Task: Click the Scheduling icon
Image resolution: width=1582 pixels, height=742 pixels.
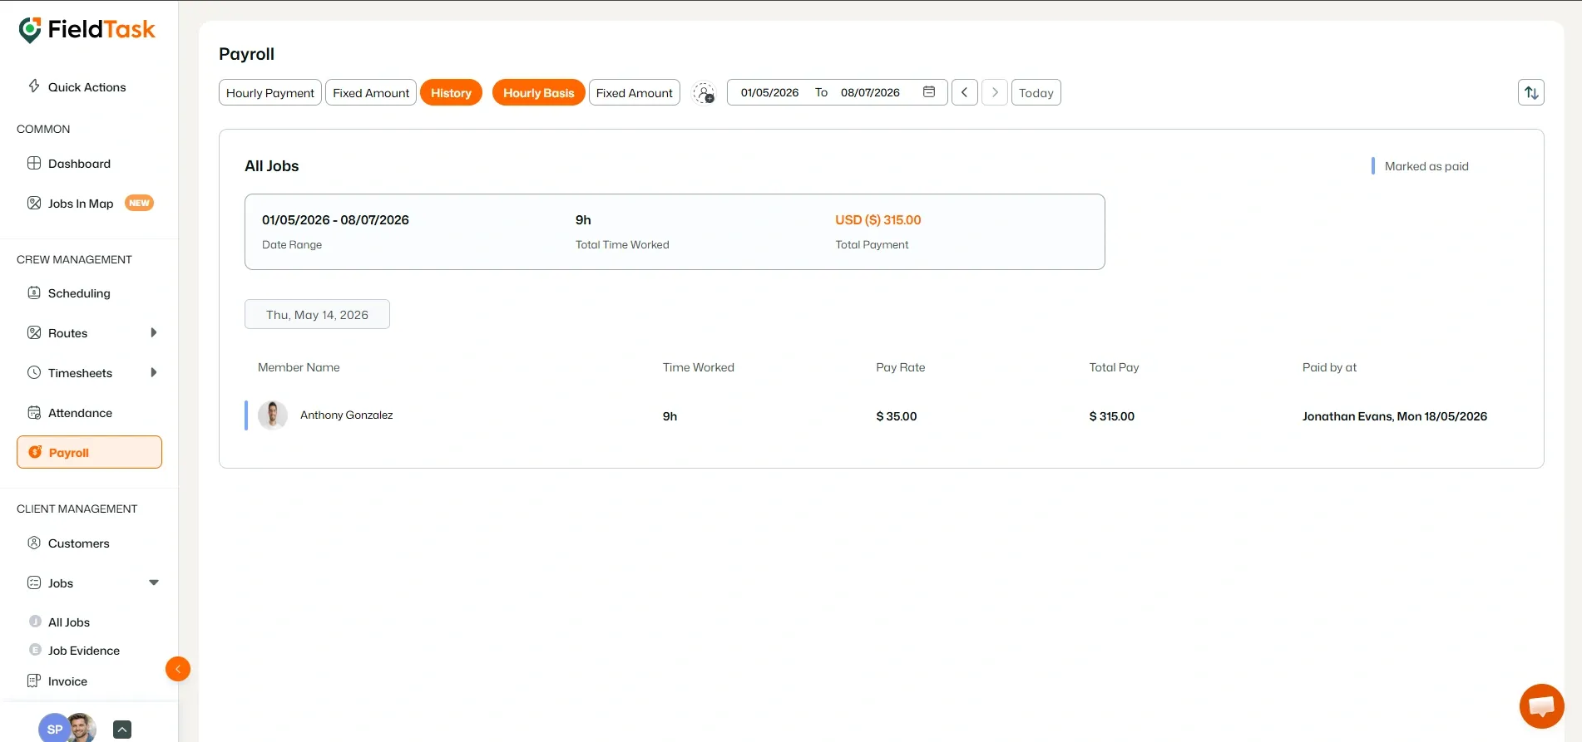Action: (x=34, y=292)
